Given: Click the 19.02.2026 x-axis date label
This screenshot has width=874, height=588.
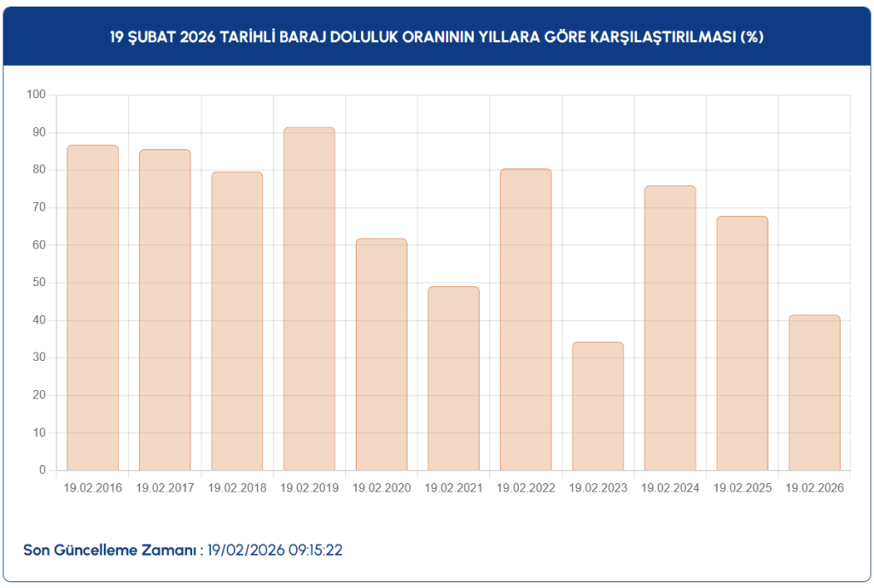Looking at the screenshot, I should click(814, 488).
